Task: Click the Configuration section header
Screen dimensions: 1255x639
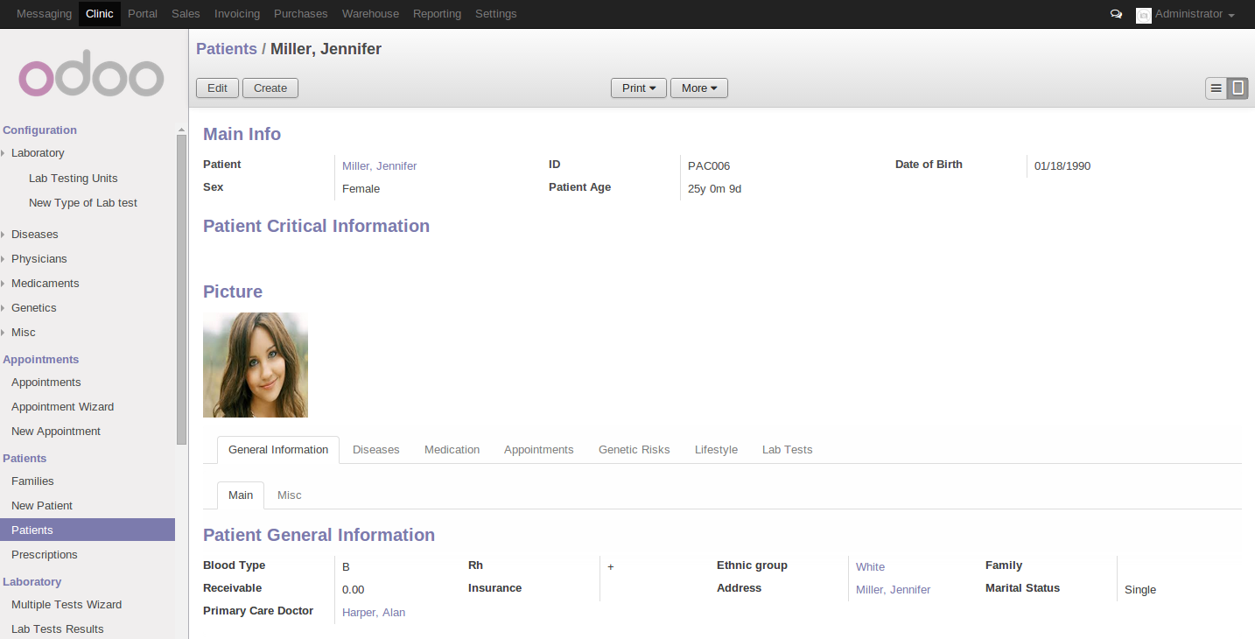Action: [40, 130]
